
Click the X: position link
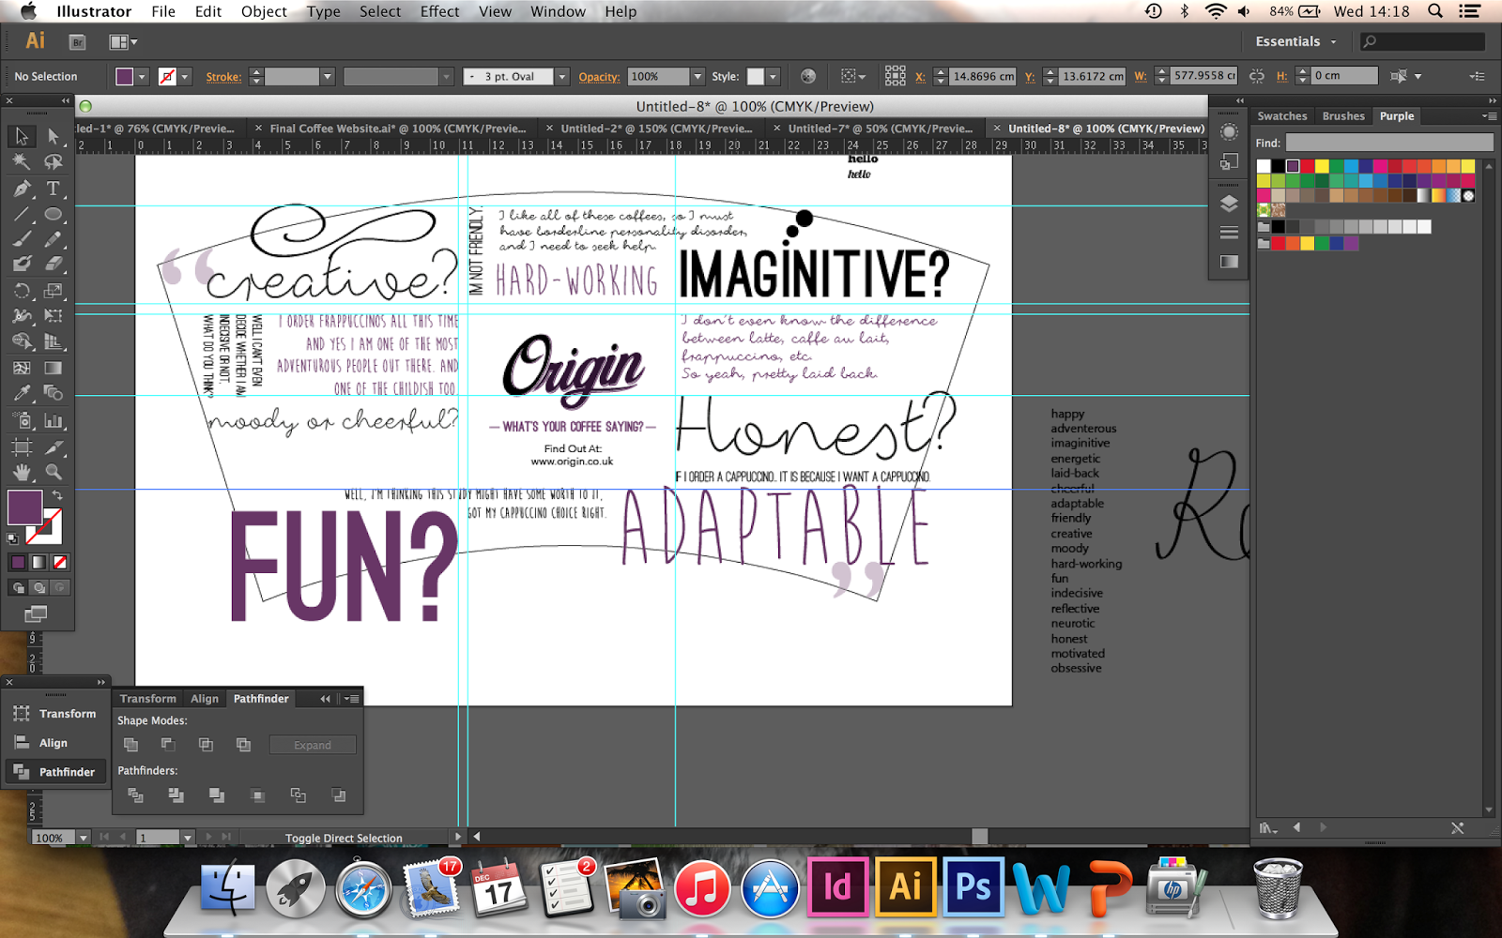pyautogui.click(x=921, y=77)
